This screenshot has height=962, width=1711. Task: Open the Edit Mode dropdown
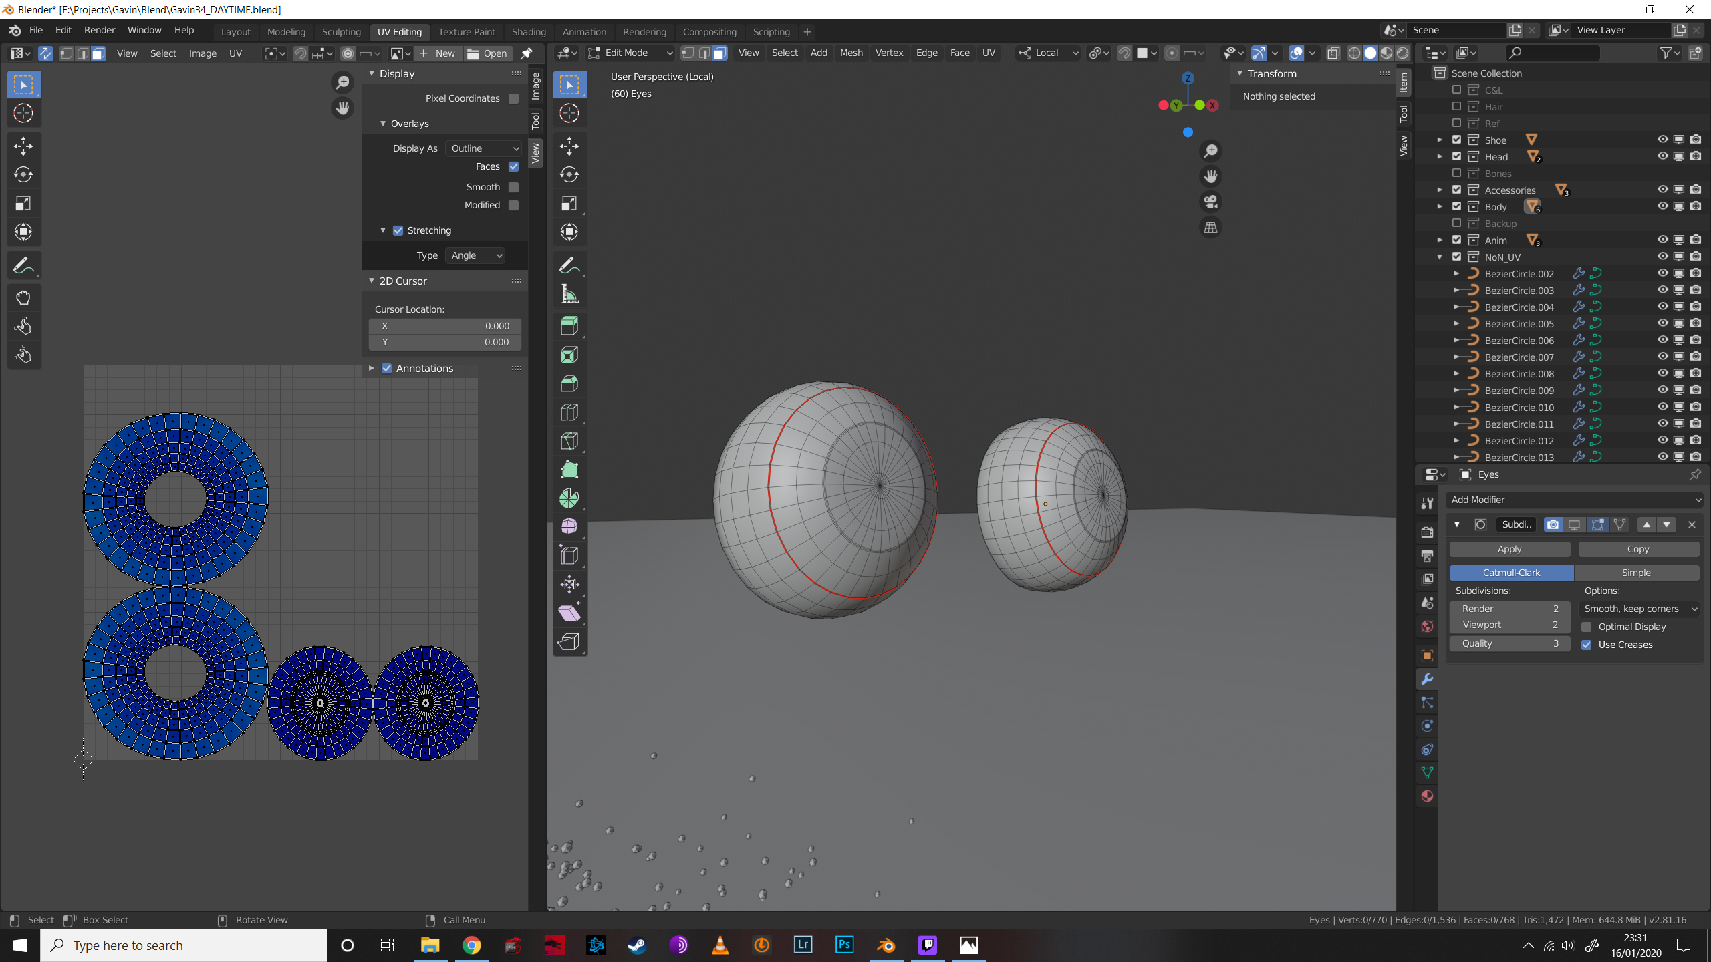pyautogui.click(x=630, y=53)
